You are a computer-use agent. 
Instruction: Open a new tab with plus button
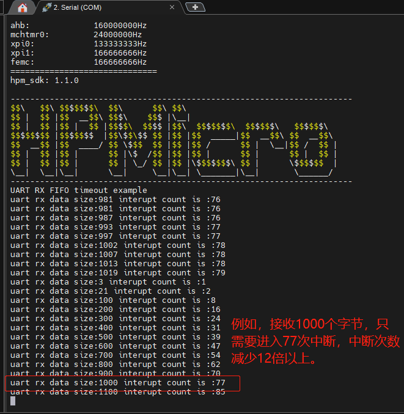(195, 7)
